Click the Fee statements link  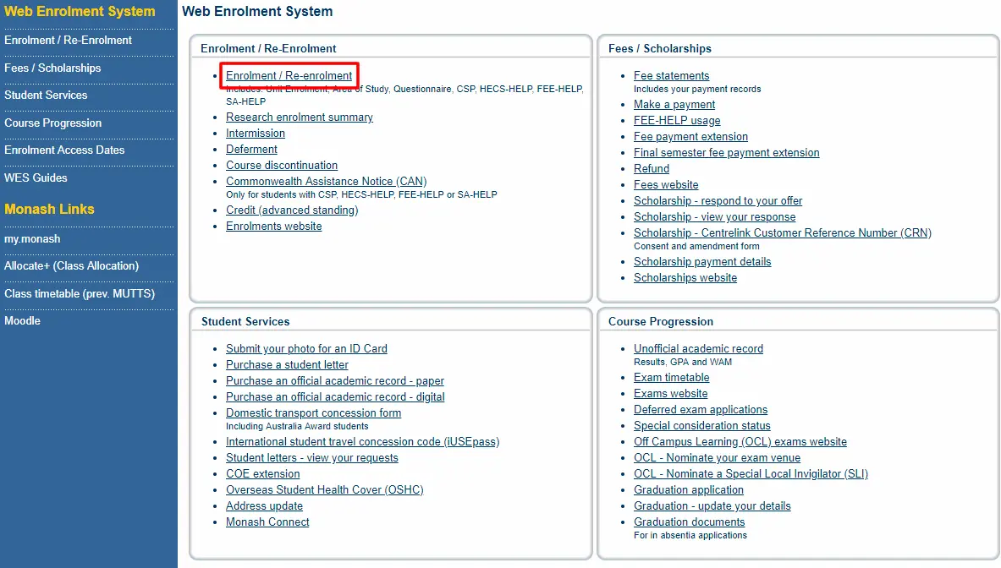click(x=671, y=75)
